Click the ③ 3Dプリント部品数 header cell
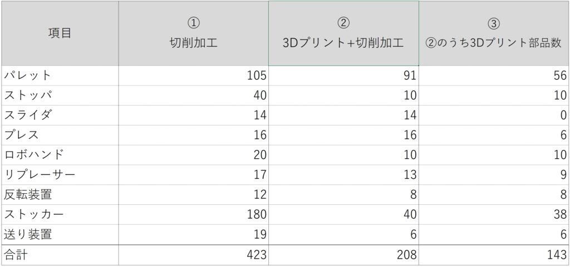Viewport: 570px width, 267px height. (494, 33)
